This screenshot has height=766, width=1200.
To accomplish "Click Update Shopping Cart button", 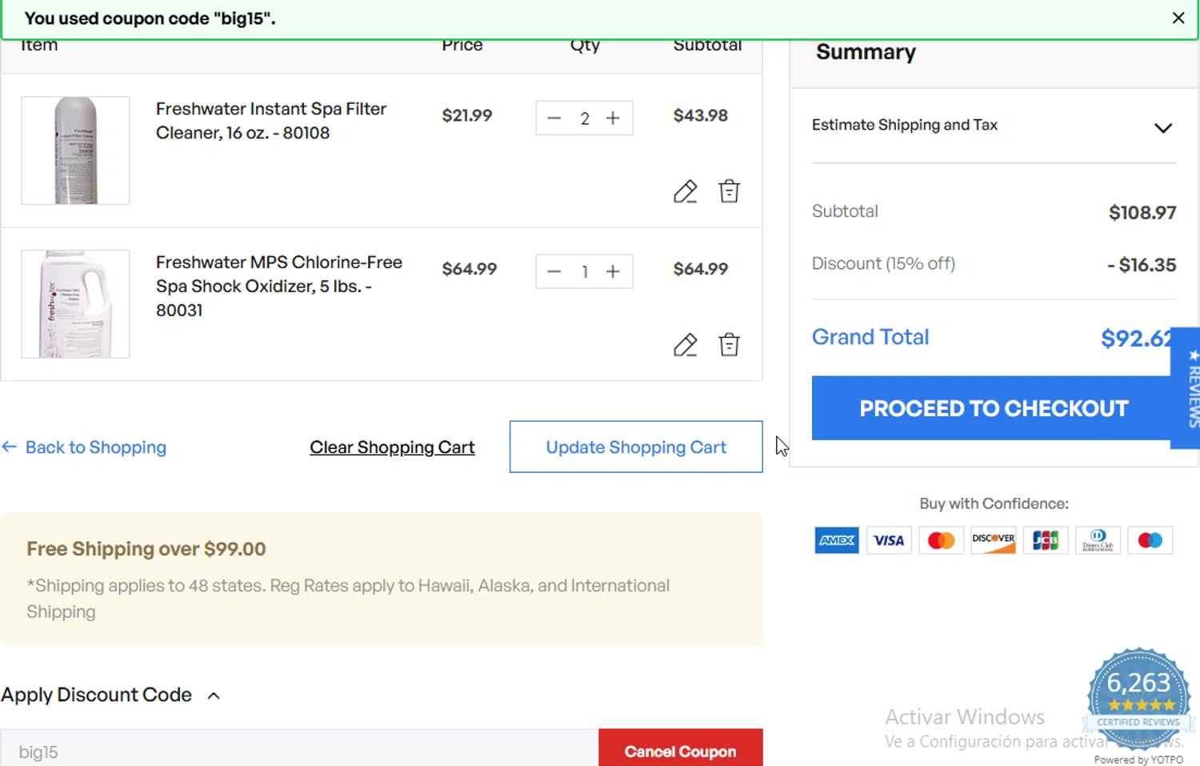I will tap(636, 447).
